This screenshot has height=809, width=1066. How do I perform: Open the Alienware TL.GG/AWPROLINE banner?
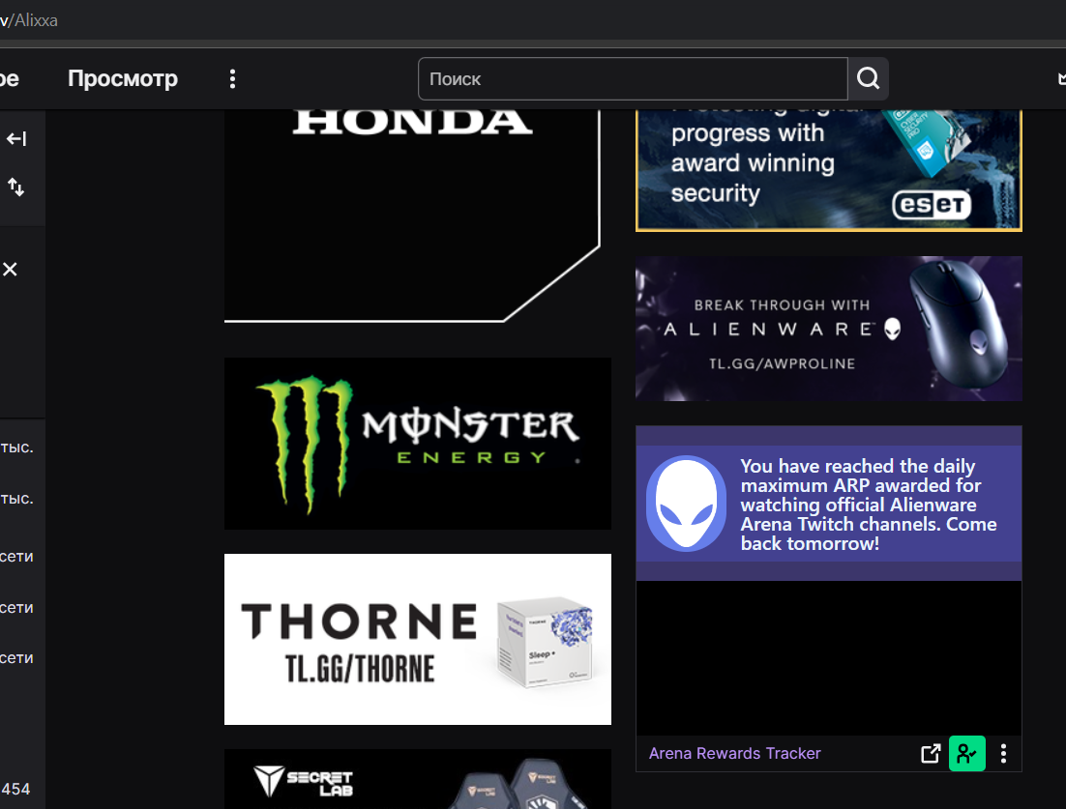[x=829, y=328]
